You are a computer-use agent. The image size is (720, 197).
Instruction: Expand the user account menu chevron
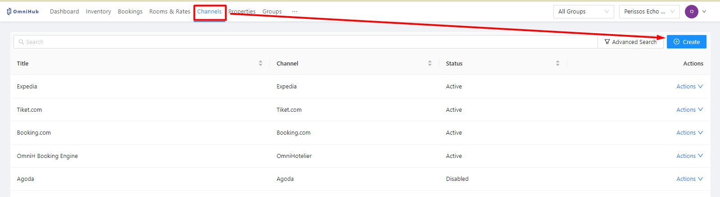(704, 12)
